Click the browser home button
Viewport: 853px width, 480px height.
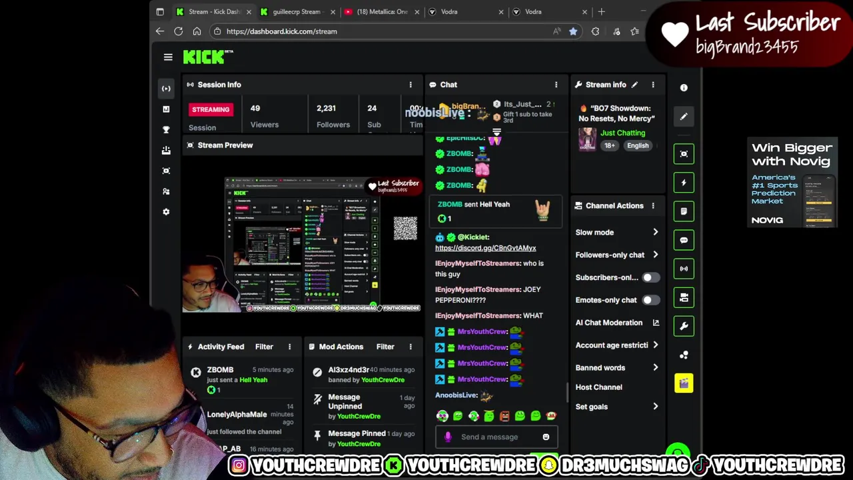(x=197, y=31)
